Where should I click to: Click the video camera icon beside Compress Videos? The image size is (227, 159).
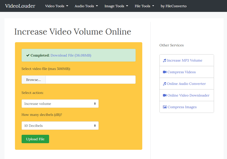(x=165, y=72)
